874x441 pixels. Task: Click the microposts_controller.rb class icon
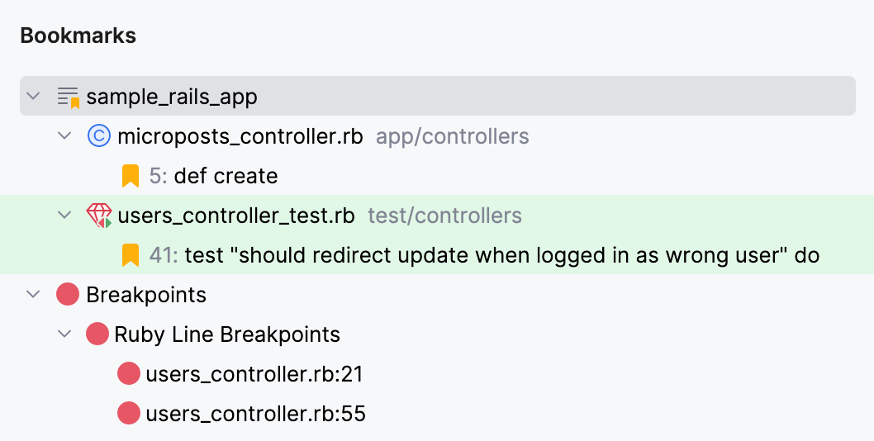click(98, 136)
